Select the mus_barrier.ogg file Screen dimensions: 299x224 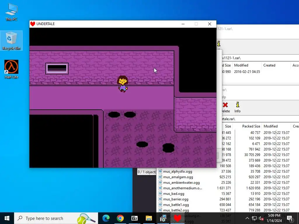[175, 199]
